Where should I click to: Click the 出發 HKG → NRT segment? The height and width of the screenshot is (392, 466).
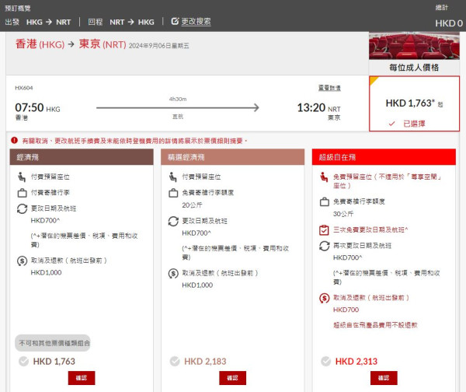pyautogui.click(x=38, y=22)
